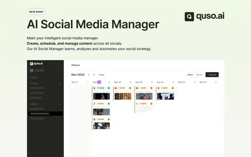Add a post on Nov 21
The width and height of the screenshot is (251, 157).
coord(173,82)
